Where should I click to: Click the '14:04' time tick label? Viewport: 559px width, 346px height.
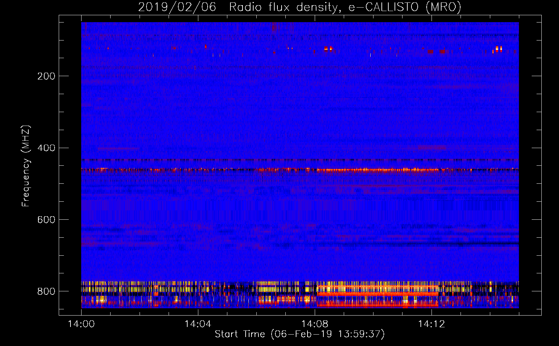[198, 324]
